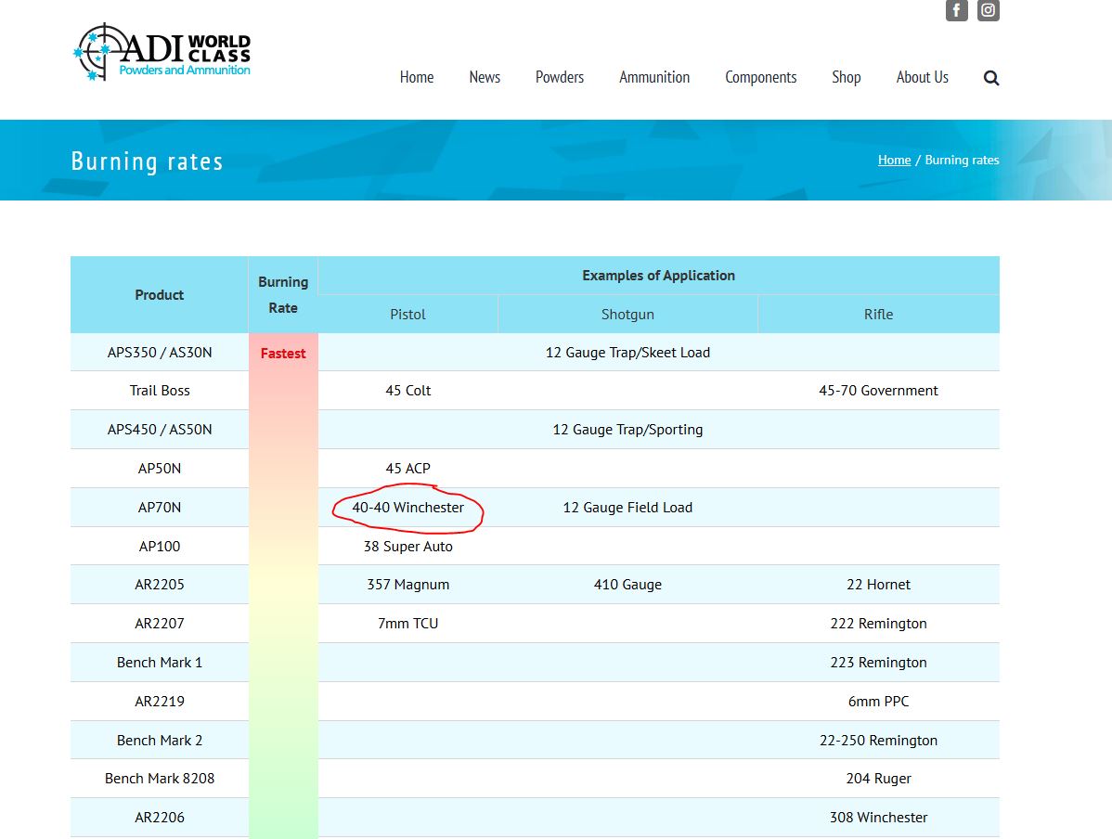
Task: Follow the Home breadcrumb link
Action: (x=894, y=160)
